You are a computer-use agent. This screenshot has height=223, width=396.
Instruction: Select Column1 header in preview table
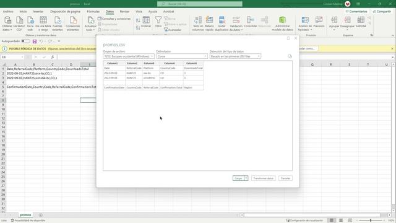(x=113, y=63)
